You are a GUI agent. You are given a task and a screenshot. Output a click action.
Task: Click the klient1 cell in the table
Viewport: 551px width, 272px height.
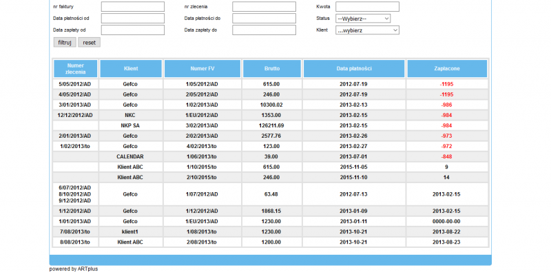coord(130,231)
